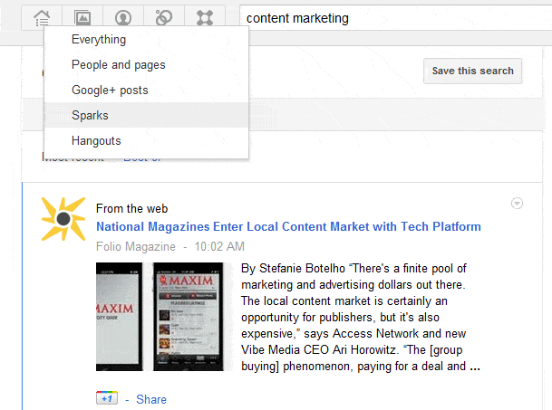Share the Folio Magazine post
Viewport: 552px width, 410px height.
(x=151, y=399)
